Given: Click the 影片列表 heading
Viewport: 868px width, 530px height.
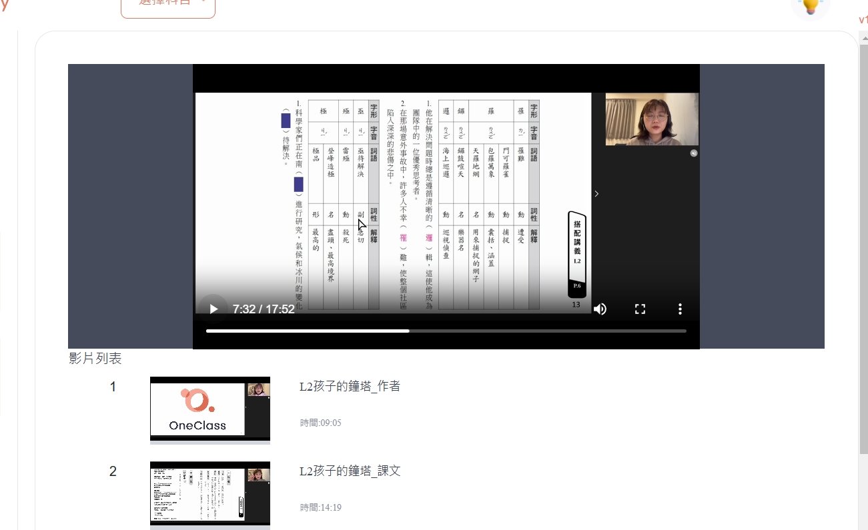Looking at the screenshot, I should (95, 359).
